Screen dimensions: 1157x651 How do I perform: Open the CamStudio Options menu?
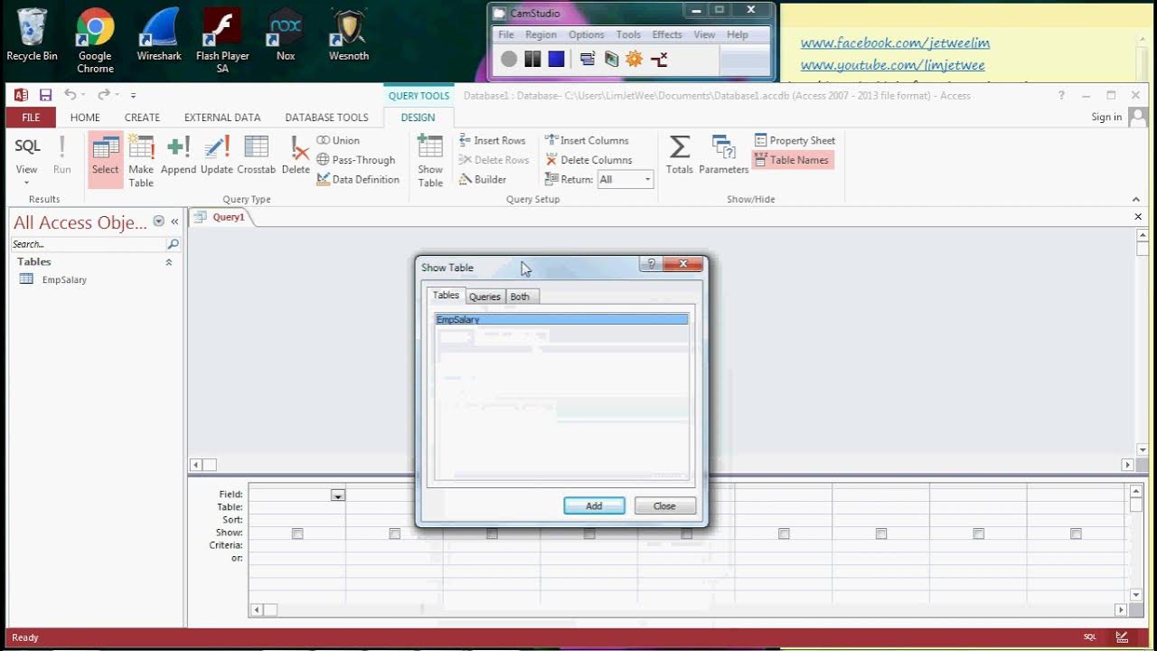click(x=586, y=34)
